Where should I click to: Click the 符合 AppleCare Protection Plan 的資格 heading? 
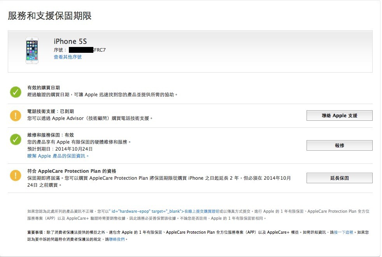click(72, 171)
